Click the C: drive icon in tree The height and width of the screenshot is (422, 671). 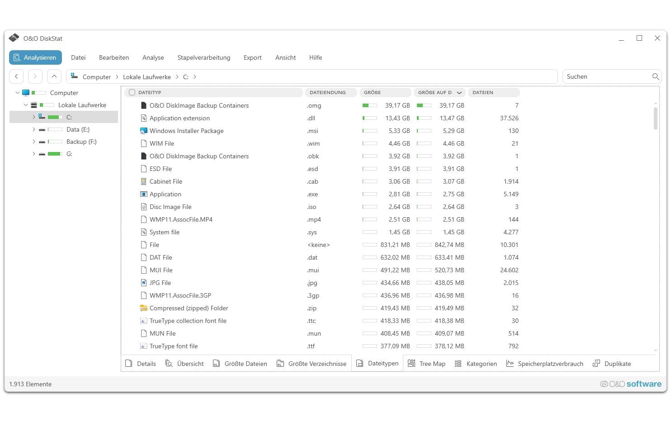tap(42, 117)
